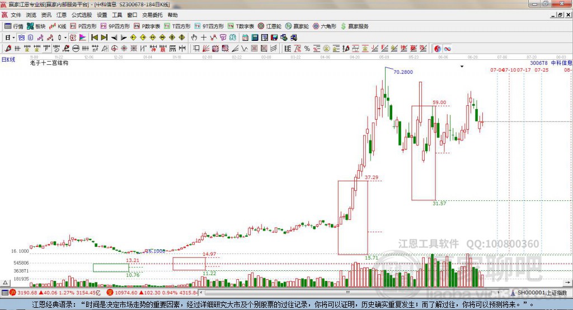Click the 老子十二宫结构 indicator title
The image size is (573, 310).
click(49, 63)
